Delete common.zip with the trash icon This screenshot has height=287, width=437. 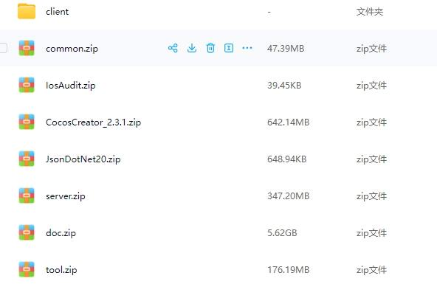pos(210,48)
